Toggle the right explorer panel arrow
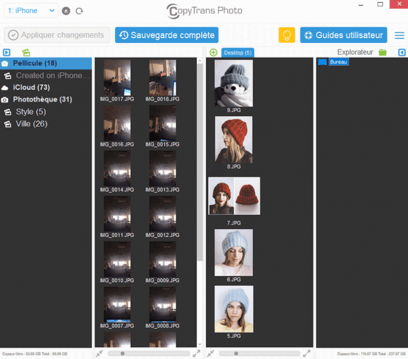 coord(401,52)
